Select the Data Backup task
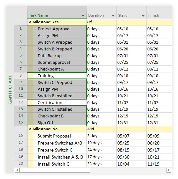Image resolution: width=178 pixels, height=179 pixels. 57,56
